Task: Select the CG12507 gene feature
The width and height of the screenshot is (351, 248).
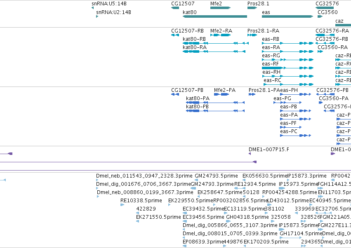Action: [175, 8]
